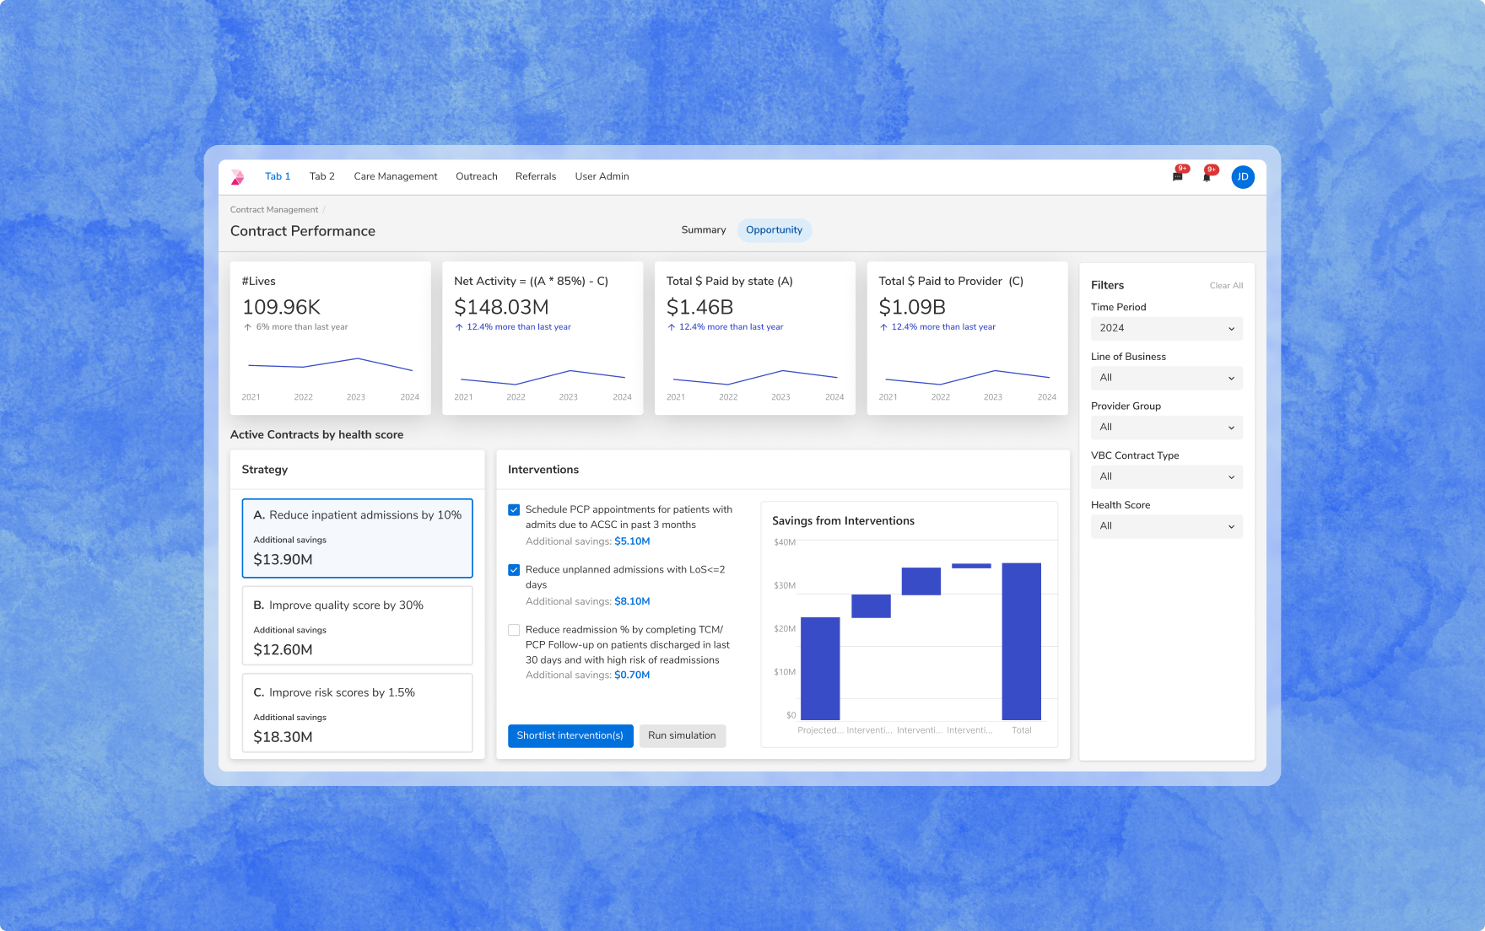The height and width of the screenshot is (931, 1485).
Task: Click the $13.90M strategy savings amount
Action: [283, 560]
